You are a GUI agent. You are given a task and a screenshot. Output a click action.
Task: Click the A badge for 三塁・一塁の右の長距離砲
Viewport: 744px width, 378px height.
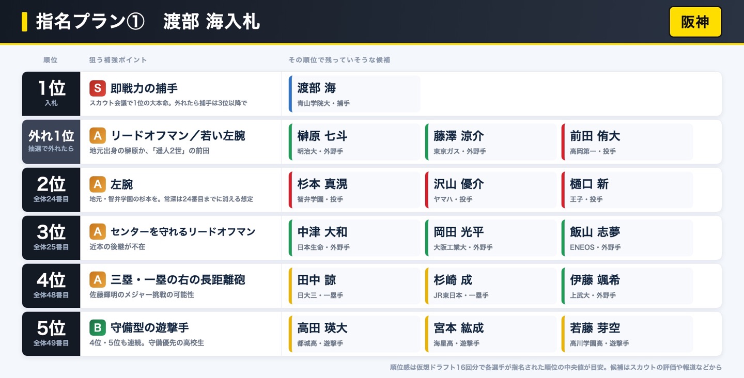tap(98, 280)
